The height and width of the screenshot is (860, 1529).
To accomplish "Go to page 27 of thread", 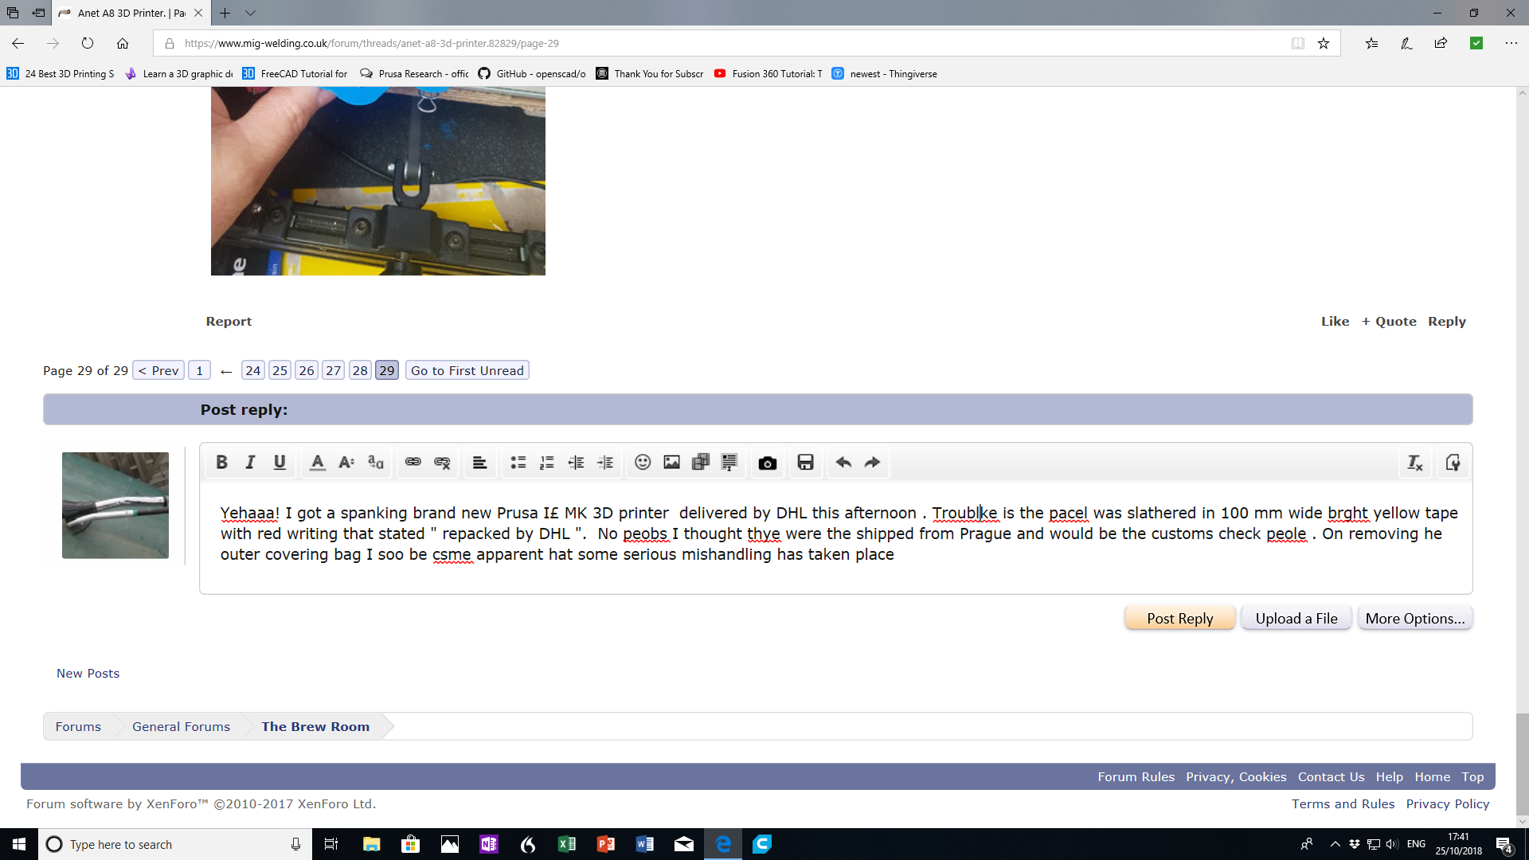I will pyautogui.click(x=334, y=370).
